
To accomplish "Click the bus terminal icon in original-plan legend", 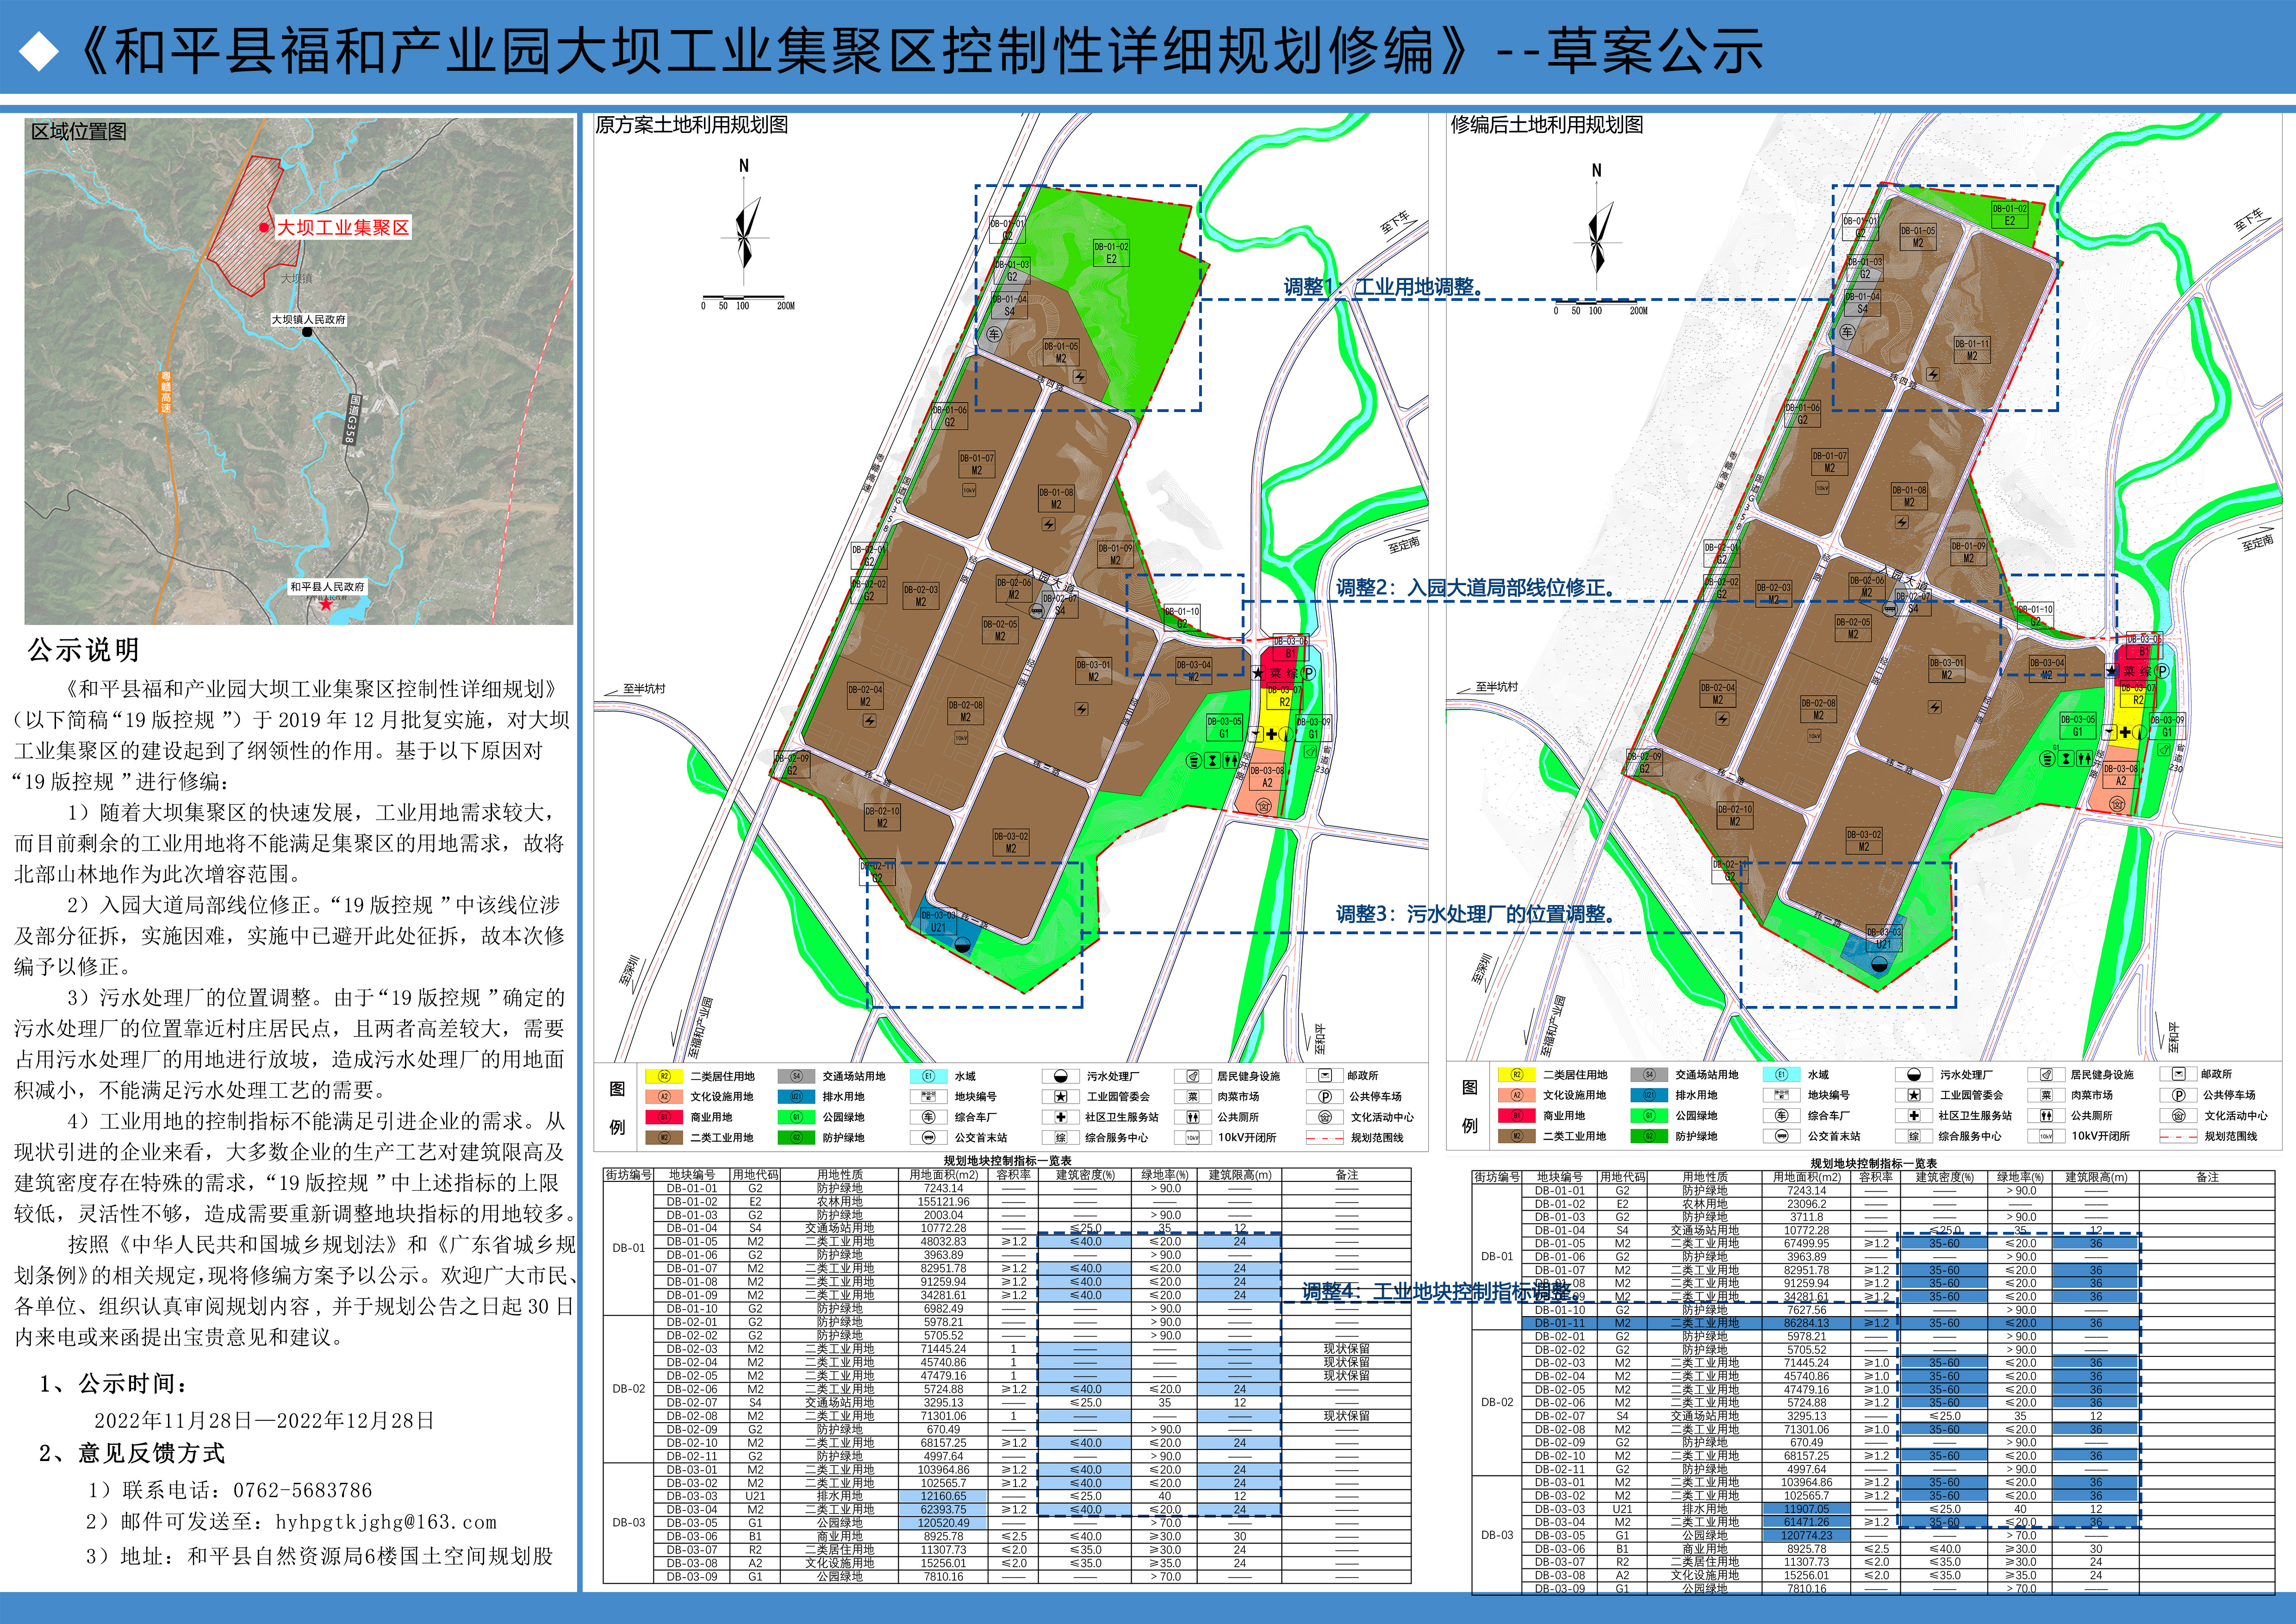I will tap(928, 1138).
